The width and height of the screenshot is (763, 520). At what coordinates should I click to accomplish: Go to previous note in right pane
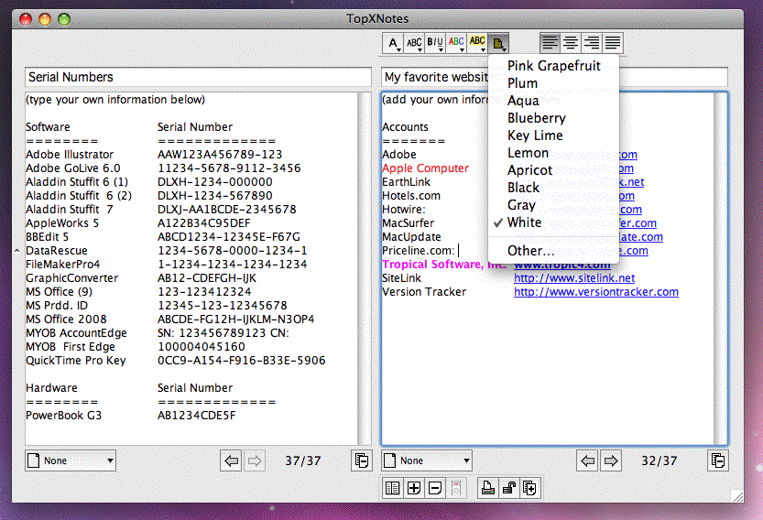click(588, 460)
